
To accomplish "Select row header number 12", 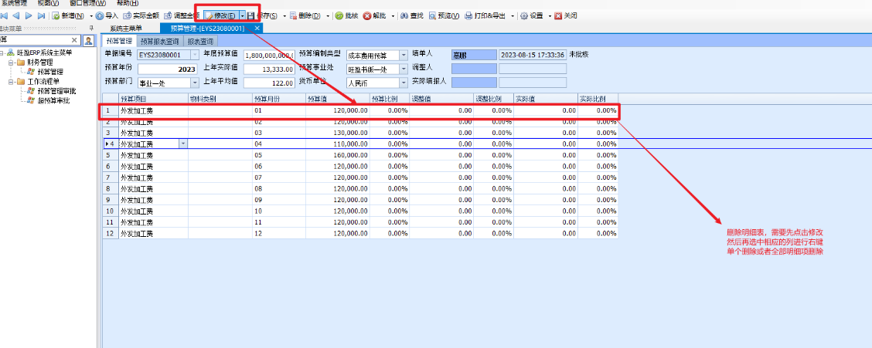I will point(110,233).
